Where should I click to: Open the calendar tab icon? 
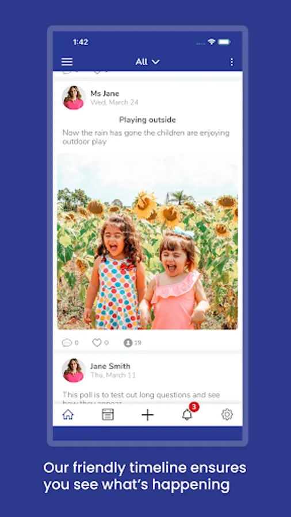pyautogui.click(x=108, y=414)
